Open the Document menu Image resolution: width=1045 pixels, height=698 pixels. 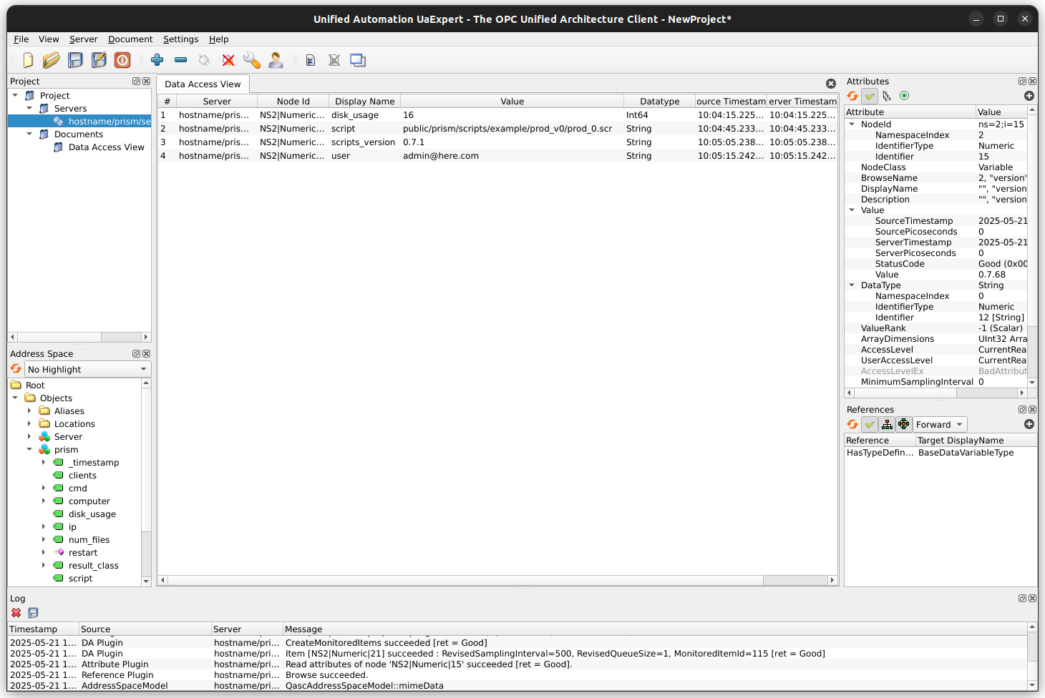[x=130, y=39]
